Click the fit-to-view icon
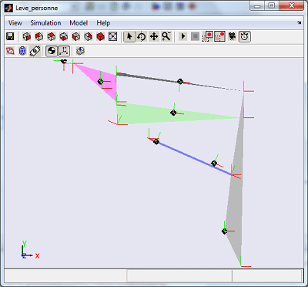308x287 pixels. [112, 36]
